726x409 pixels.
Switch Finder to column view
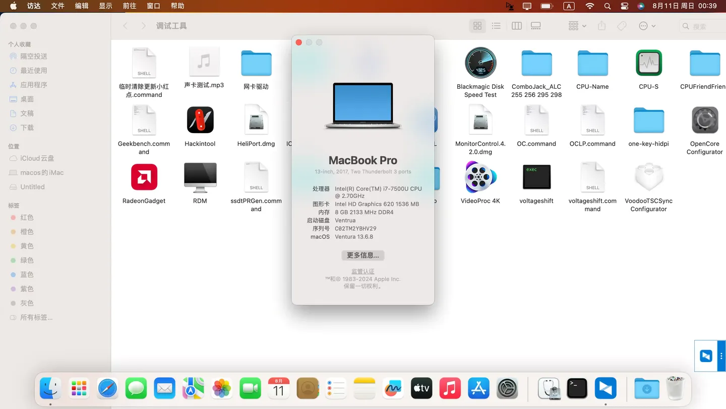(516, 26)
